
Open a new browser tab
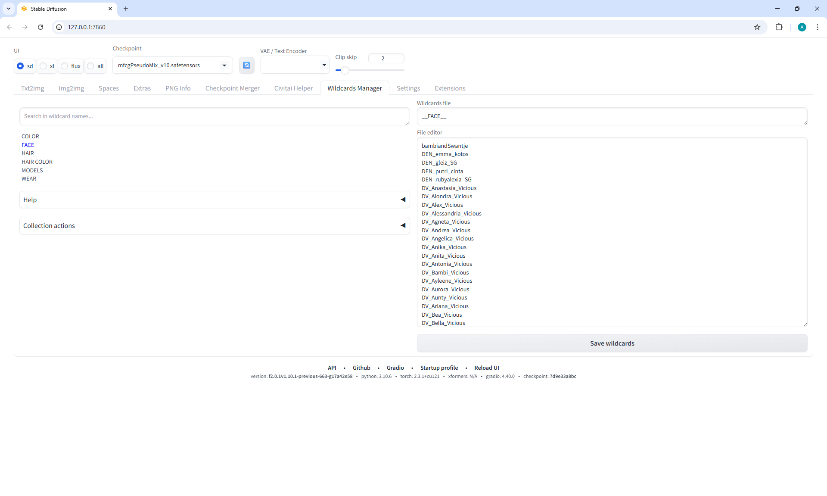(x=126, y=9)
